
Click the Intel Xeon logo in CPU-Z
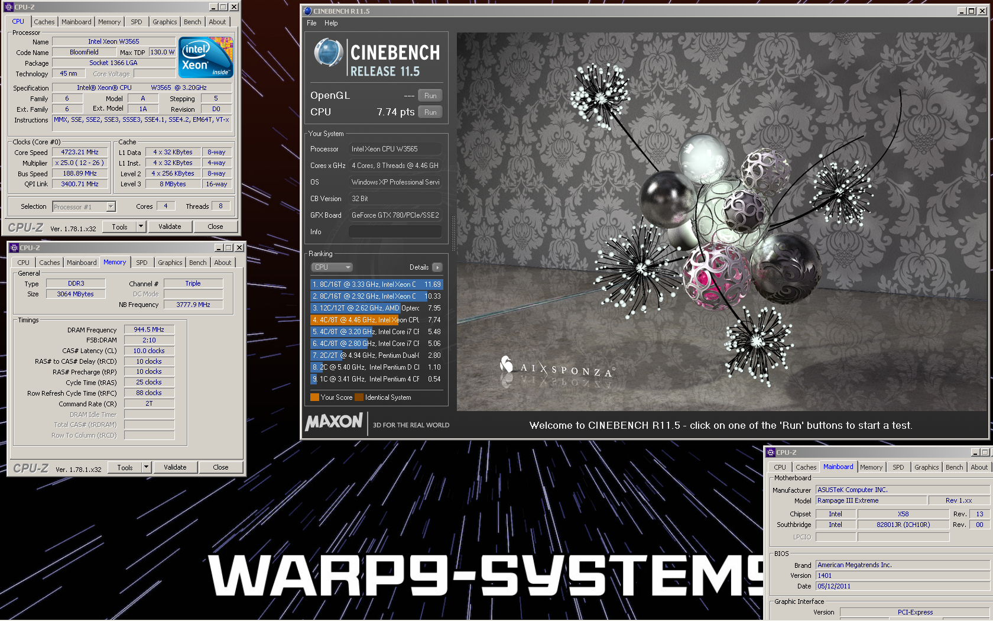click(206, 57)
